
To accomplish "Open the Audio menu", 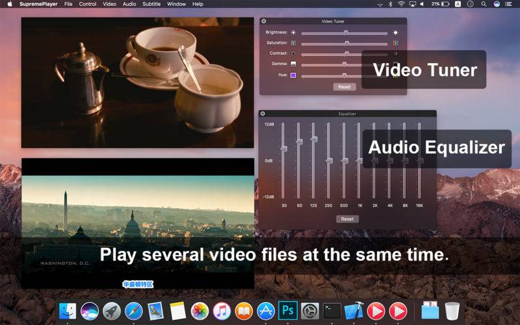I will point(129,4).
